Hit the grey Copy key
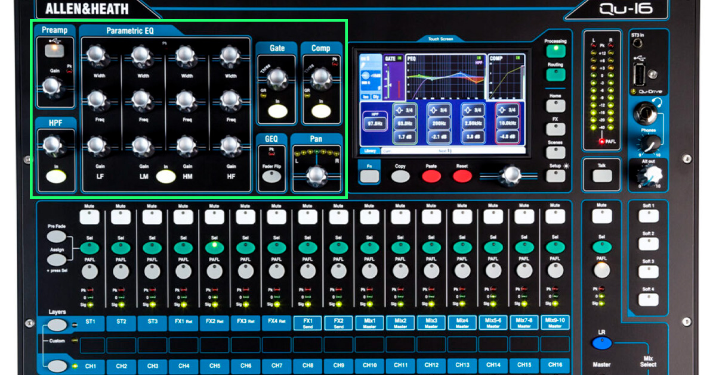 401,176
